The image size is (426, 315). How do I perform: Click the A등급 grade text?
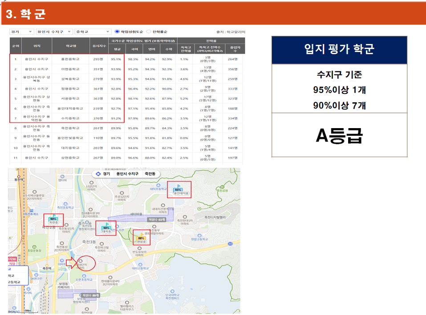tap(339, 135)
